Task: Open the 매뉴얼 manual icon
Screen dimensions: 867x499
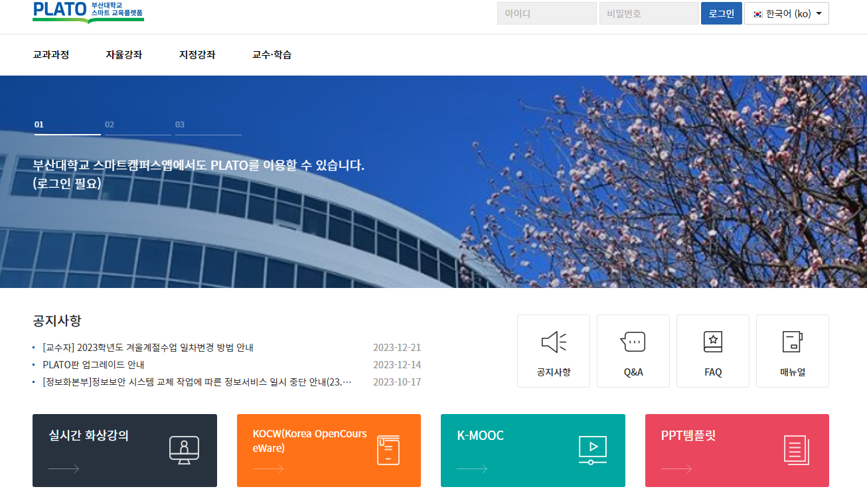Action: point(792,350)
